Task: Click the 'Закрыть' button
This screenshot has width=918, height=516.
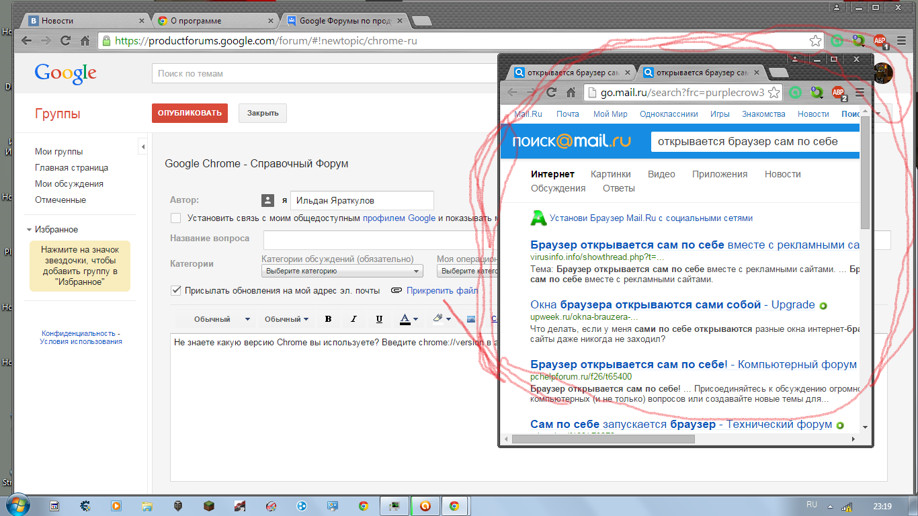Action: 263,113
